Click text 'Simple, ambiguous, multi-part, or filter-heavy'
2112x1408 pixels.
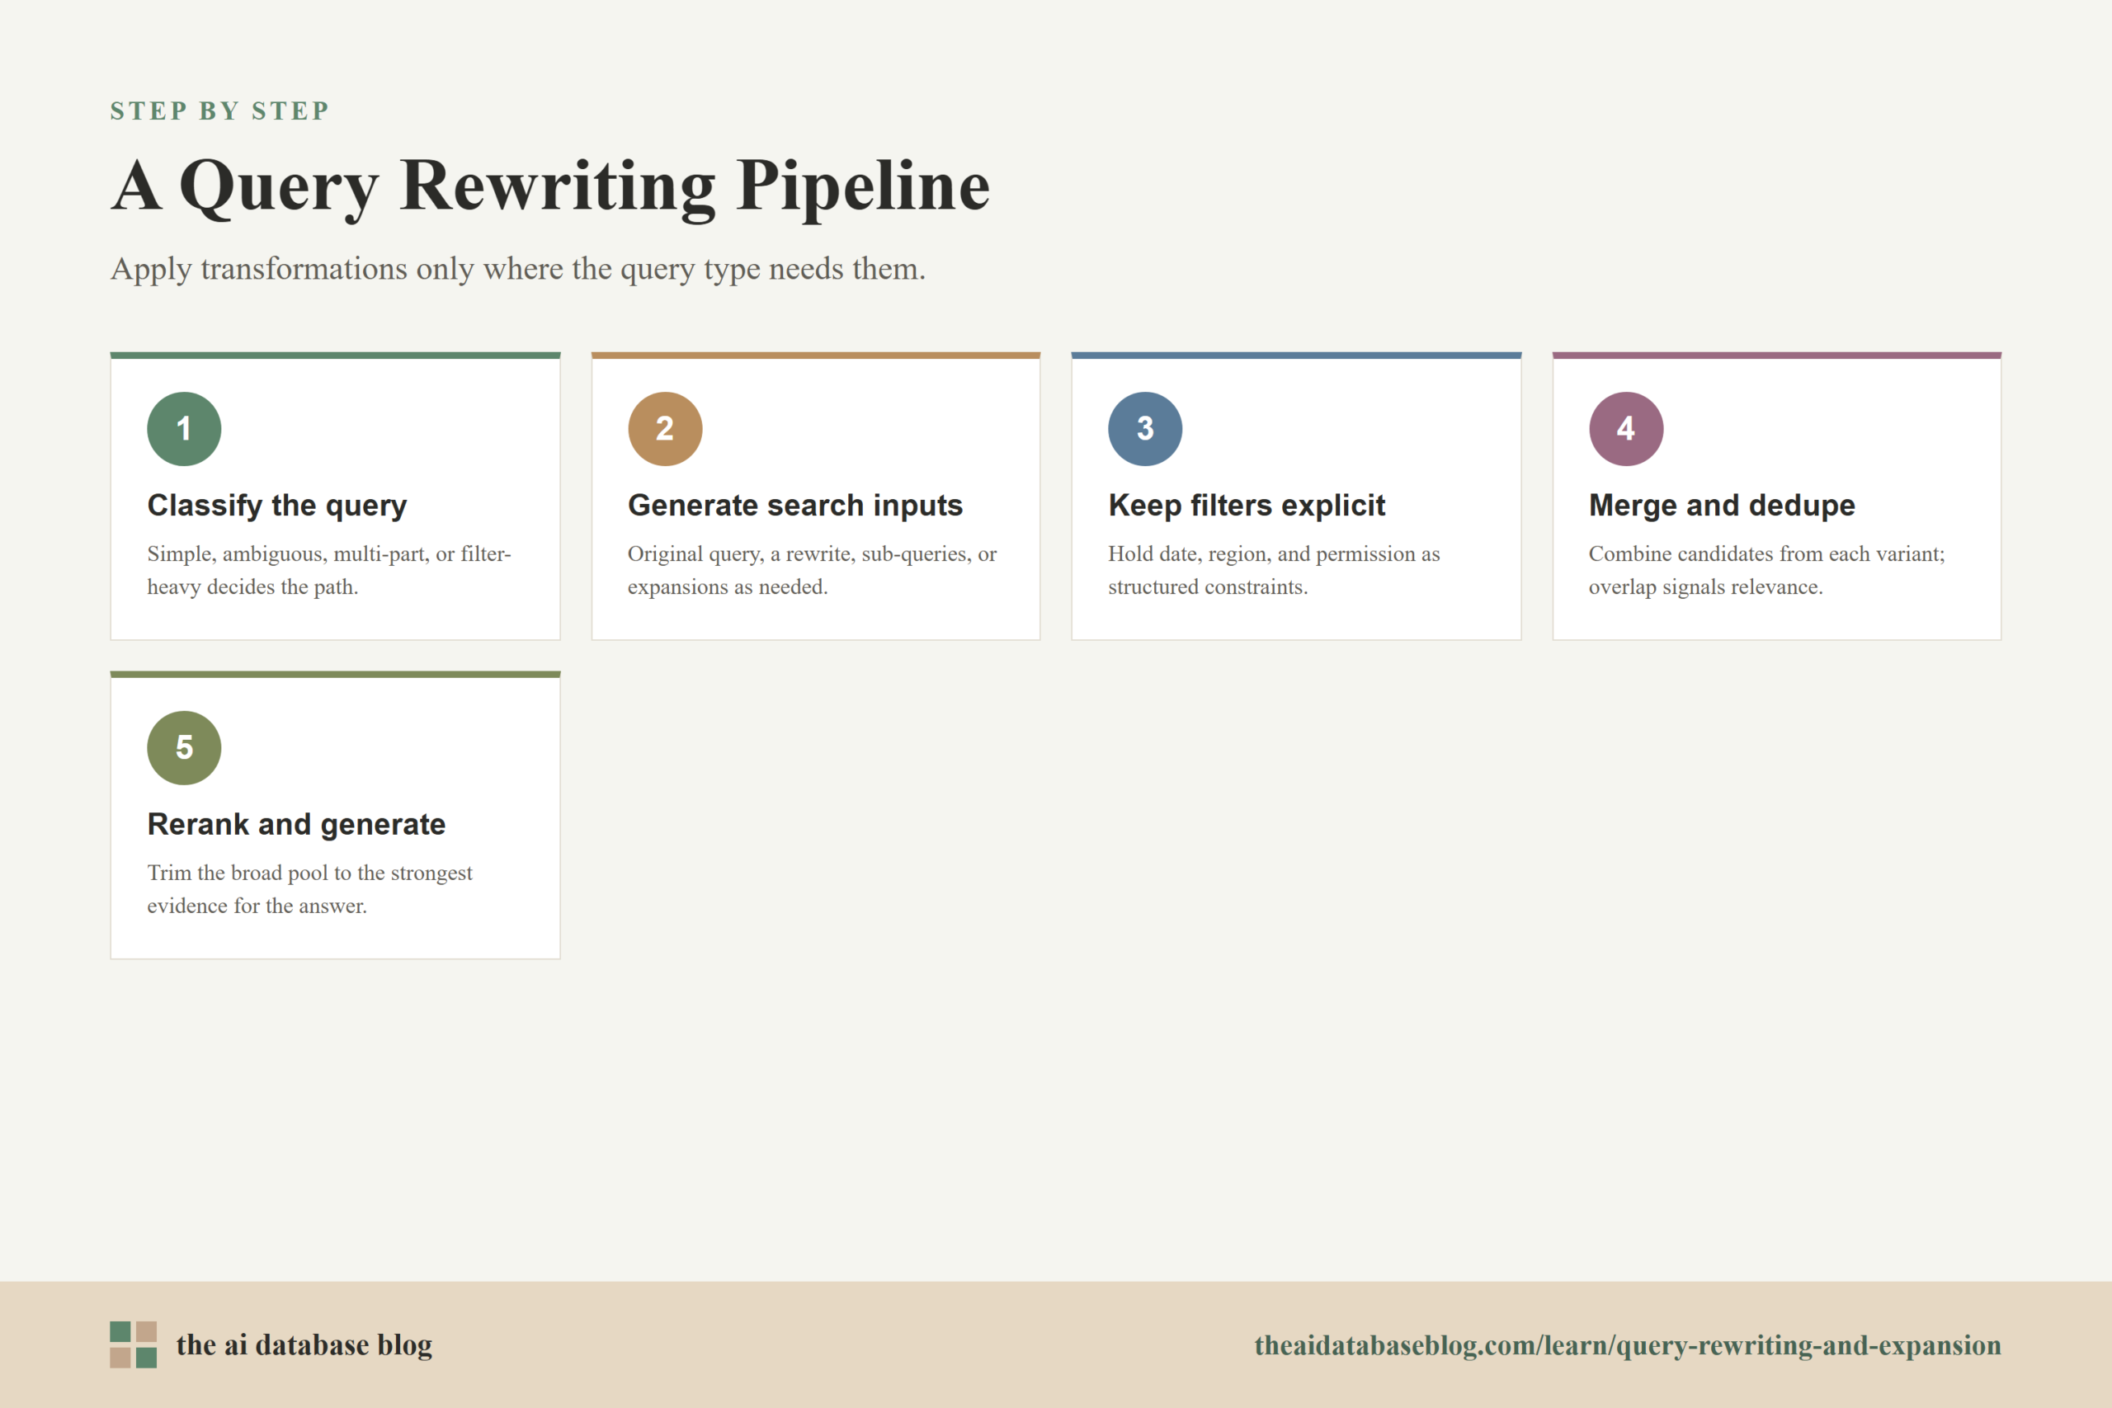[x=328, y=570]
